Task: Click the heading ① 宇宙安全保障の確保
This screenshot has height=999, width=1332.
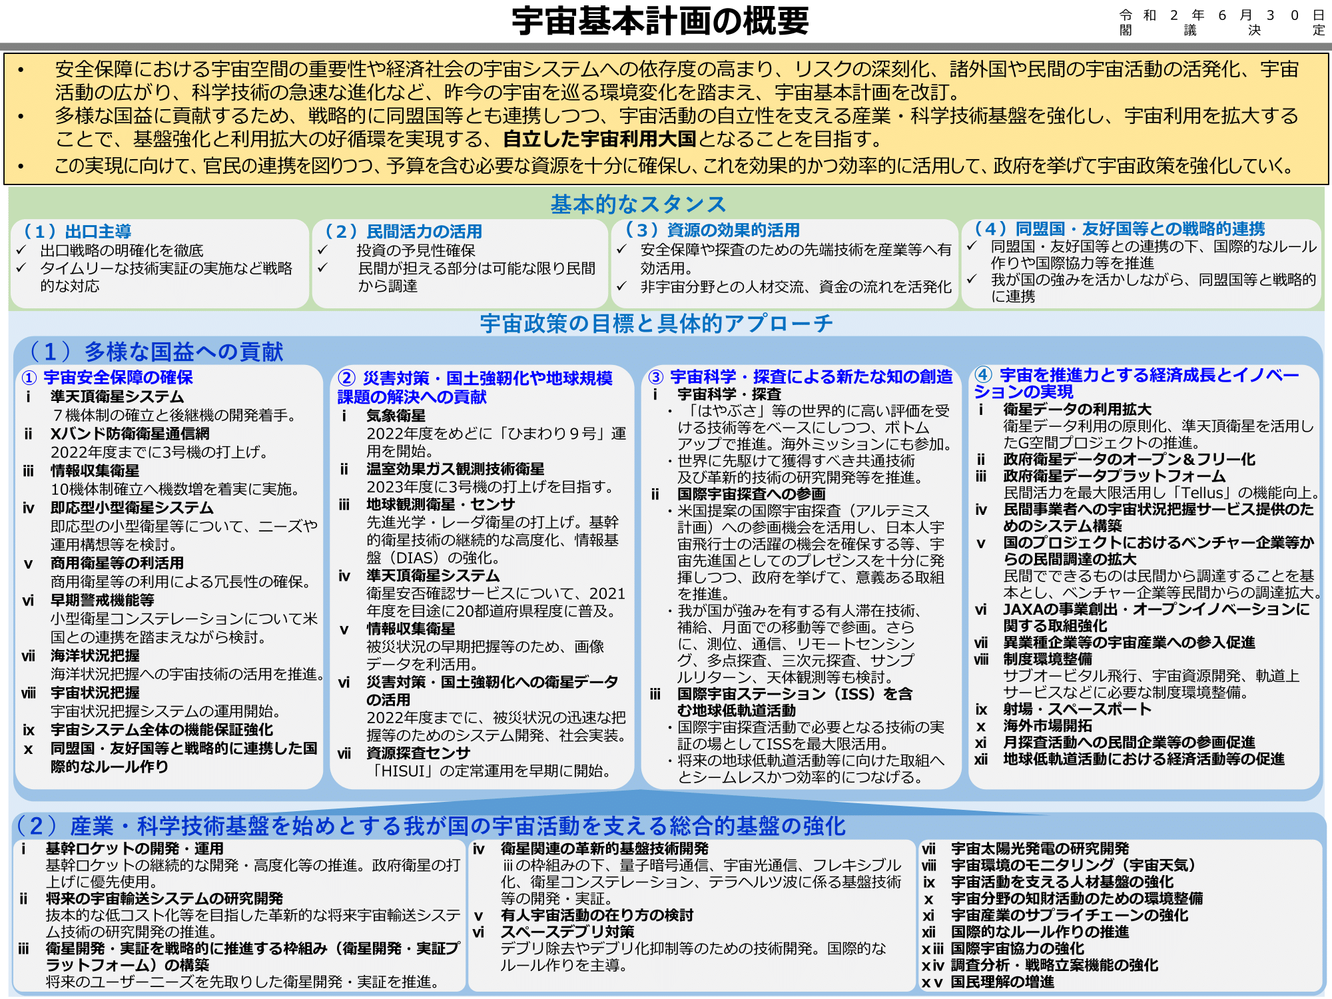Action: tap(107, 378)
